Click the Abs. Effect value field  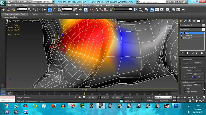197,85
